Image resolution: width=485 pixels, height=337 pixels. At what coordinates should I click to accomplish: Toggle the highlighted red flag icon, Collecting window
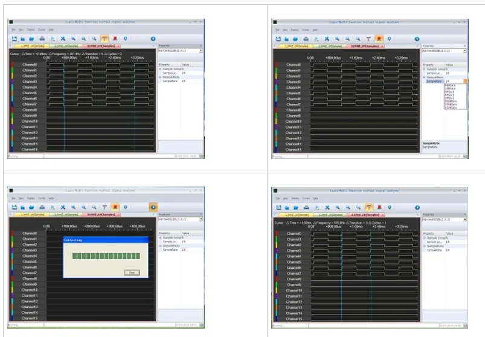115,207
